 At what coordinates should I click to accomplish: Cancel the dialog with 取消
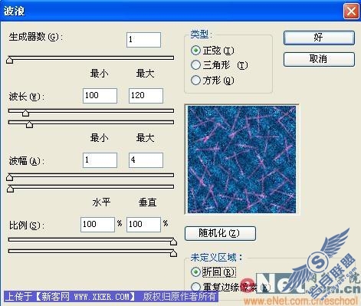pos(319,59)
